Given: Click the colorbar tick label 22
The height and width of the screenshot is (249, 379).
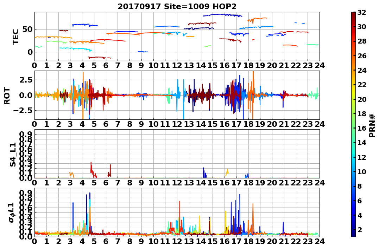Looking at the screenshot, I should [362, 84].
